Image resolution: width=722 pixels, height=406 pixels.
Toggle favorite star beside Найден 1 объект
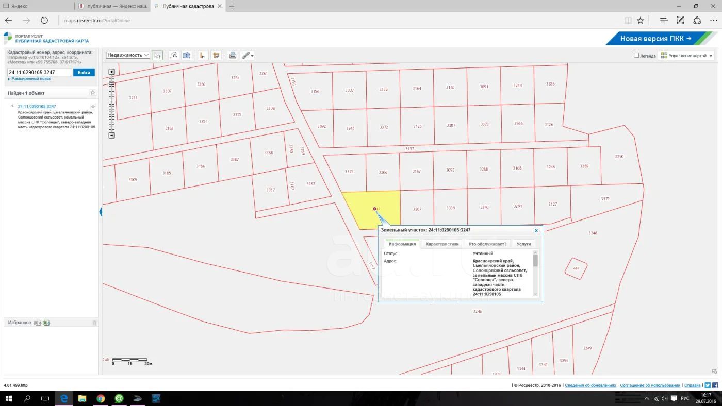pos(93,93)
